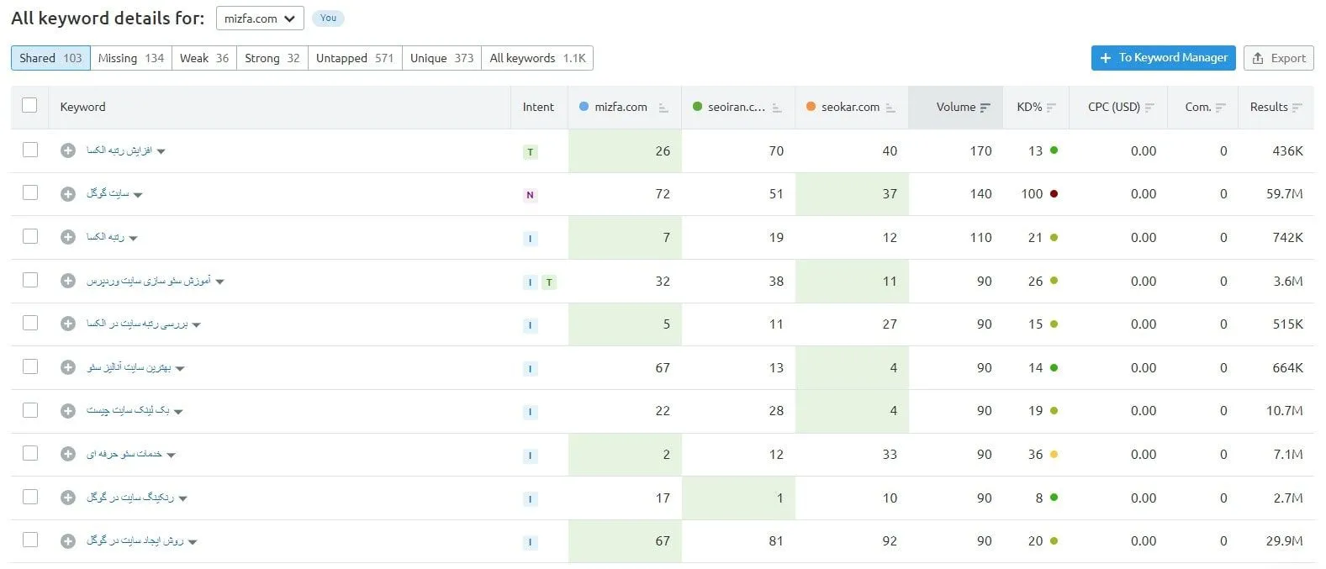Viewport: 1326px width, 569px height.
Task: Click the blue dot beside mizfa.com header
Action: pyautogui.click(x=584, y=107)
